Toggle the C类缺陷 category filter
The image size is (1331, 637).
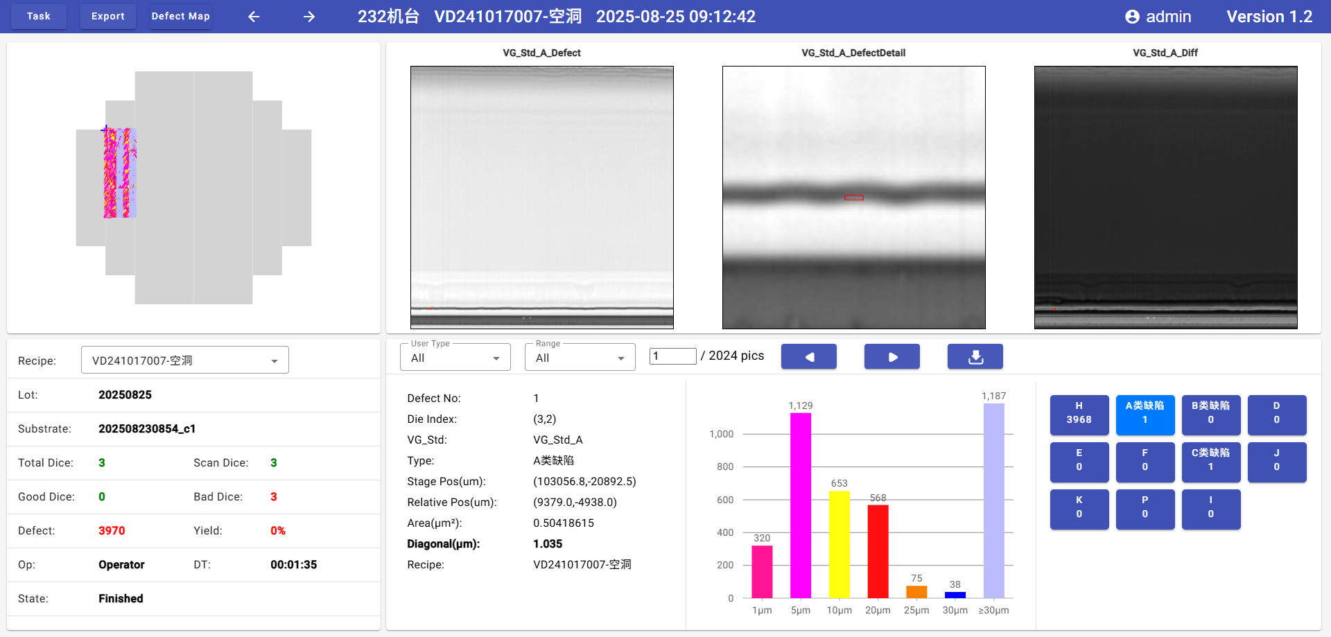click(x=1210, y=460)
